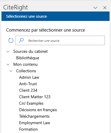Click the refresh sources icon
Image resolution: width=111 pixels, height=133 pixels.
[11, 40]
